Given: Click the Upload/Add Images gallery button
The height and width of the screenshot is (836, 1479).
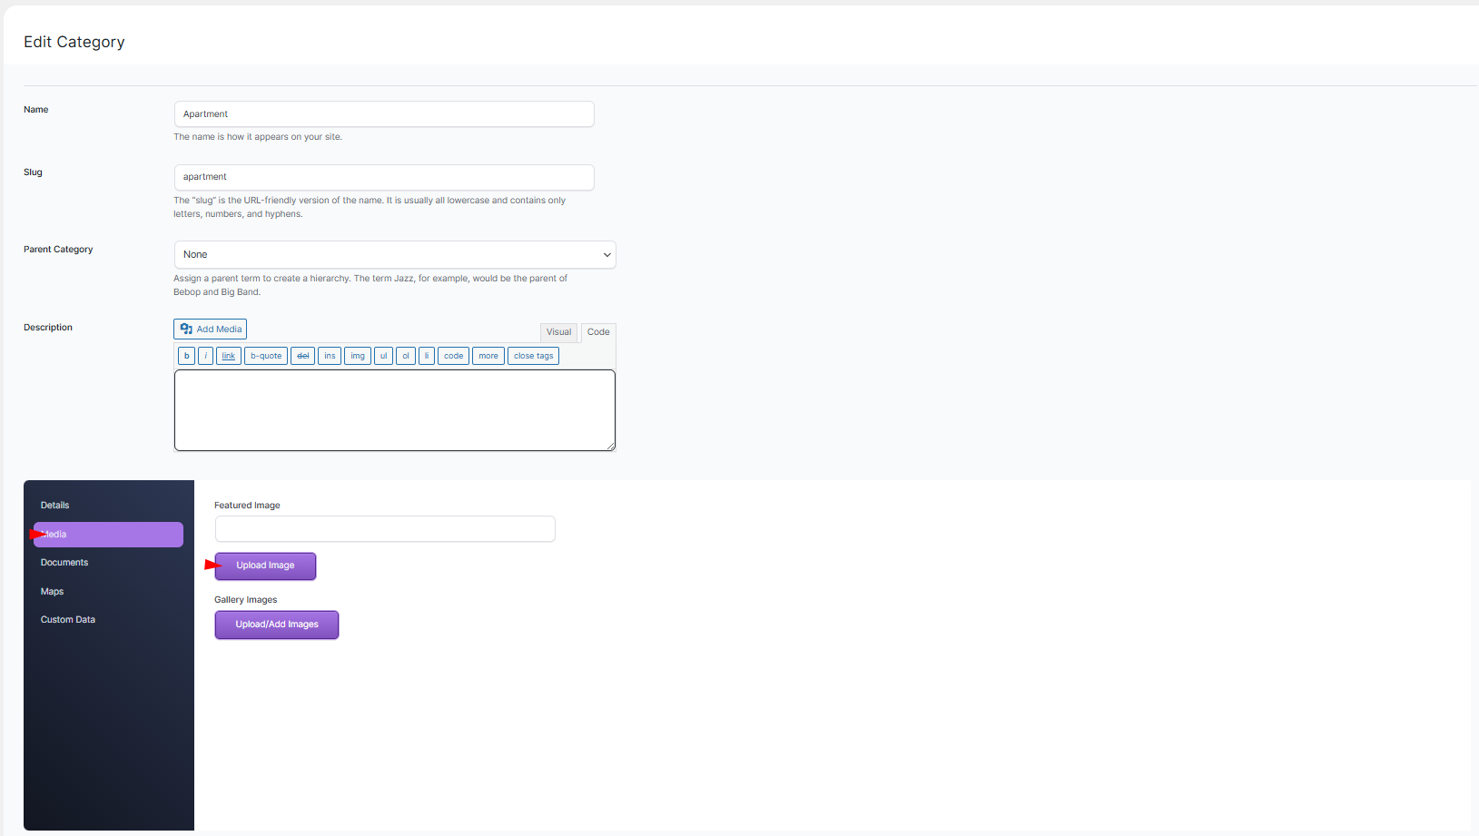Looking at the screenshot, I should coord(277,625).
